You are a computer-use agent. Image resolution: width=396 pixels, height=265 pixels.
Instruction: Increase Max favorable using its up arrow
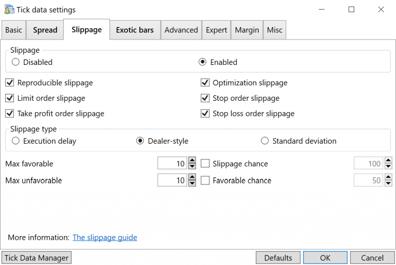point(192,160)
